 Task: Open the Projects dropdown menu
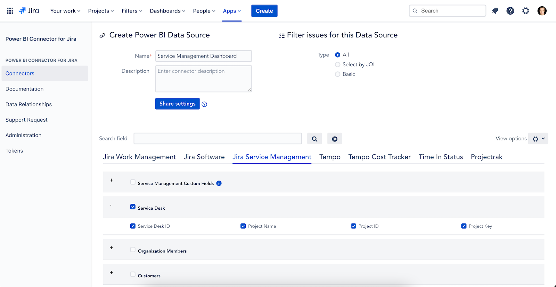101,11
